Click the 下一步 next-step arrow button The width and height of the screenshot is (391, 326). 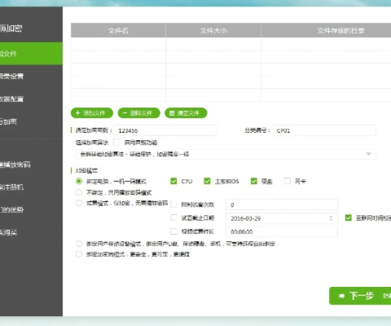tap(360, 296)
